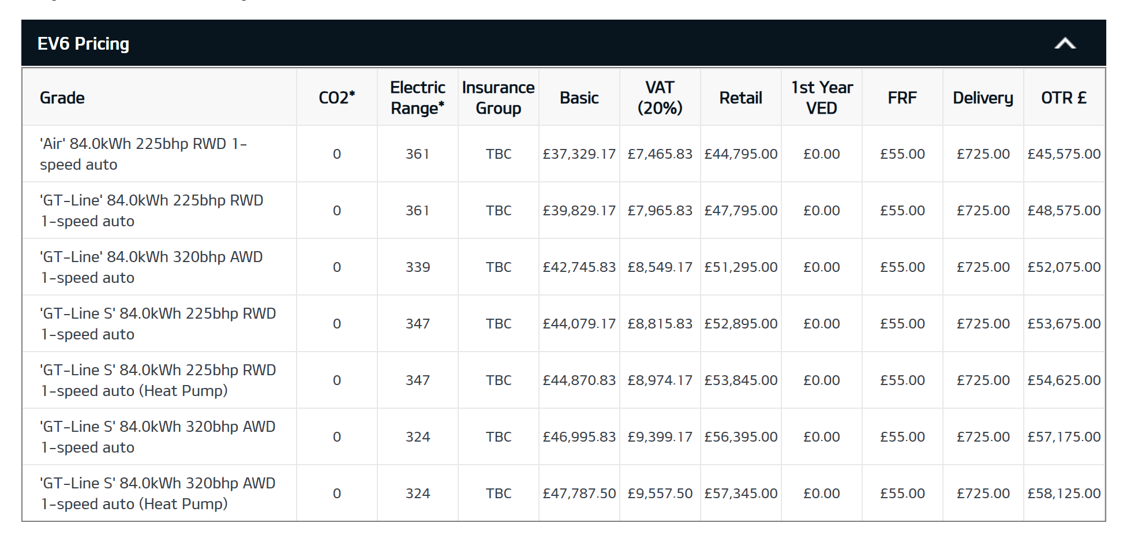Click the £46,995.83 basic price

click(x=579, y=437)
